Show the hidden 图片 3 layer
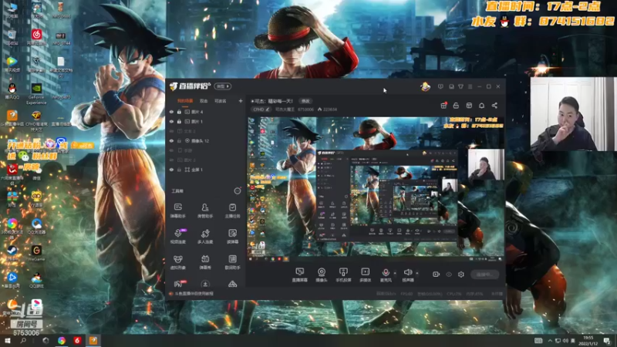The height and width of the screenshot is (347, 617). (x=171, y=160)
